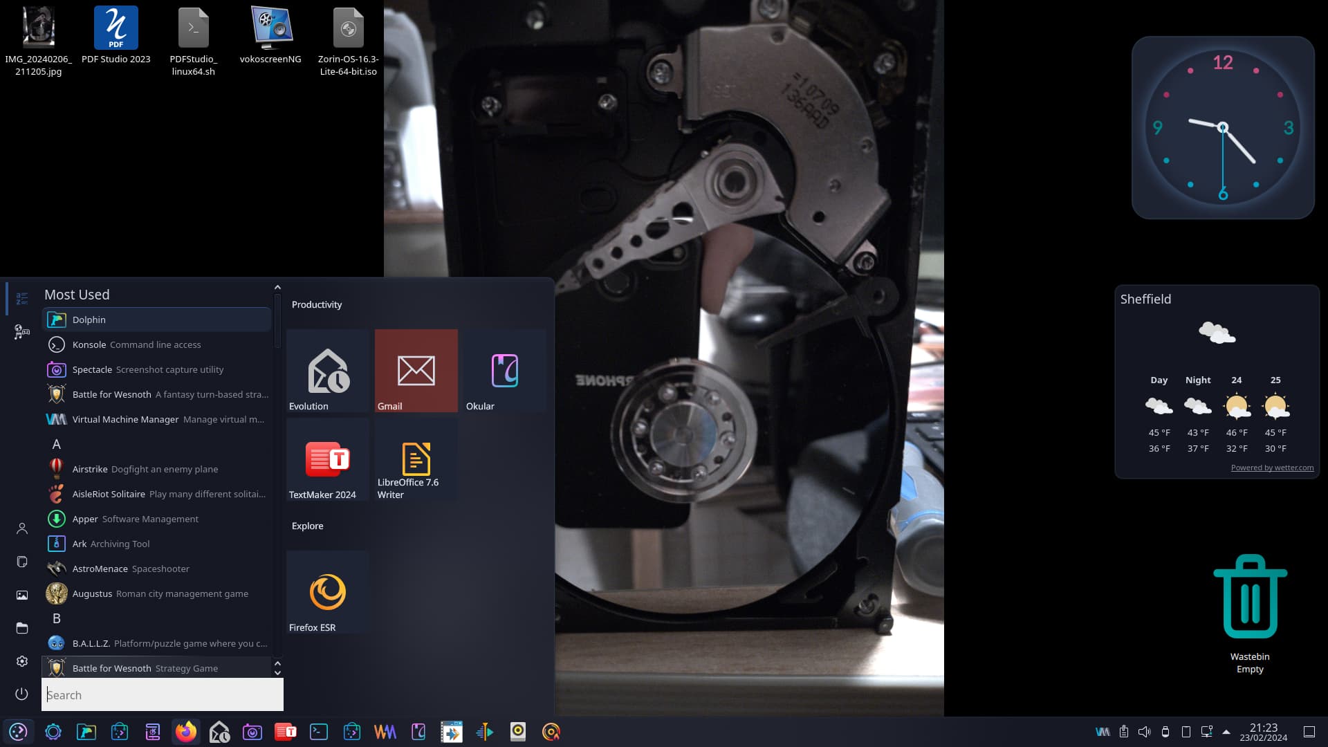Open the Okular tile
The width and height of the screenshot is (1328, 747).
[x=504, y=371]
